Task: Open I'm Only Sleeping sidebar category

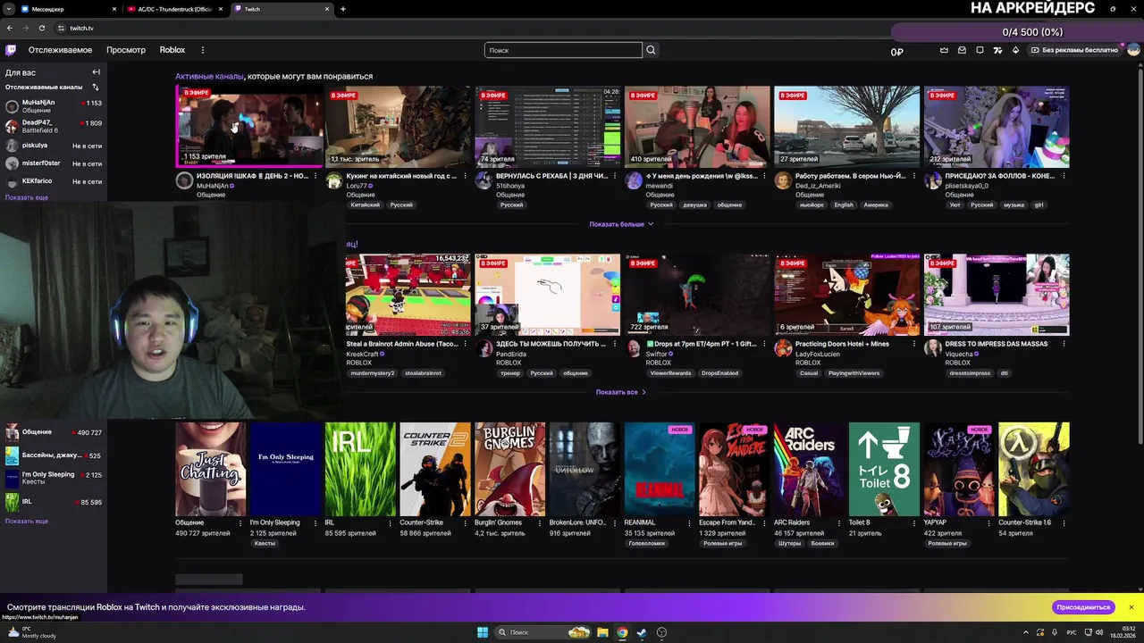Action: click(54, 479)
